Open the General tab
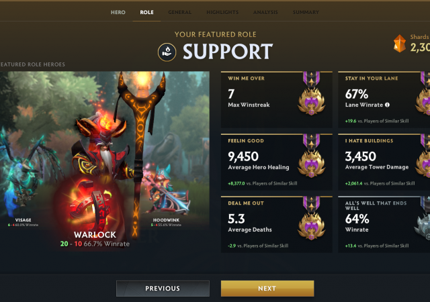This screenshot has width=430, height=302. [180, 12]
